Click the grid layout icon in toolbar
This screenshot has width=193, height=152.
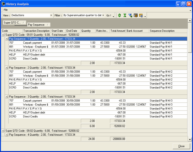[135, 15]
